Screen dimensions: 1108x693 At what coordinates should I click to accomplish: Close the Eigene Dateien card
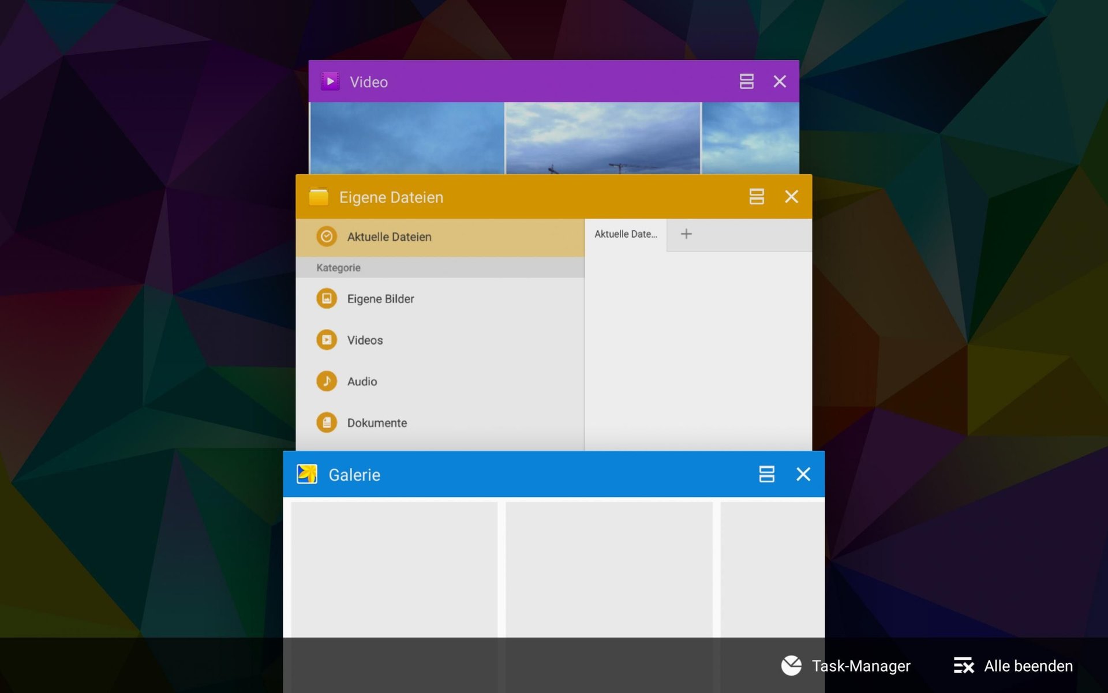click(792, 197)
